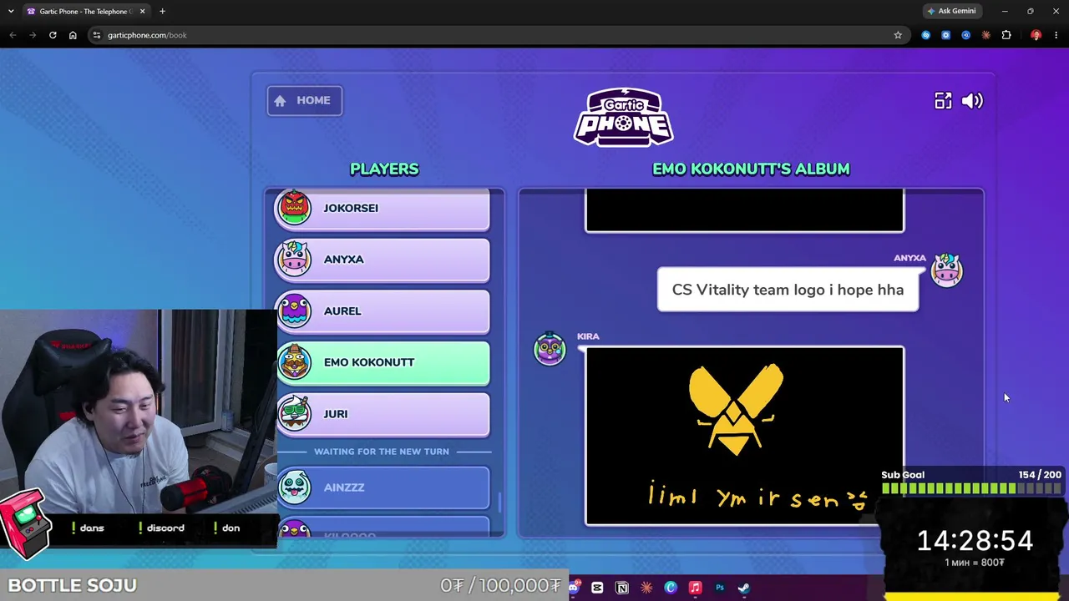Click EMO KOKONUTT's avatar icon

pos(294,362)
